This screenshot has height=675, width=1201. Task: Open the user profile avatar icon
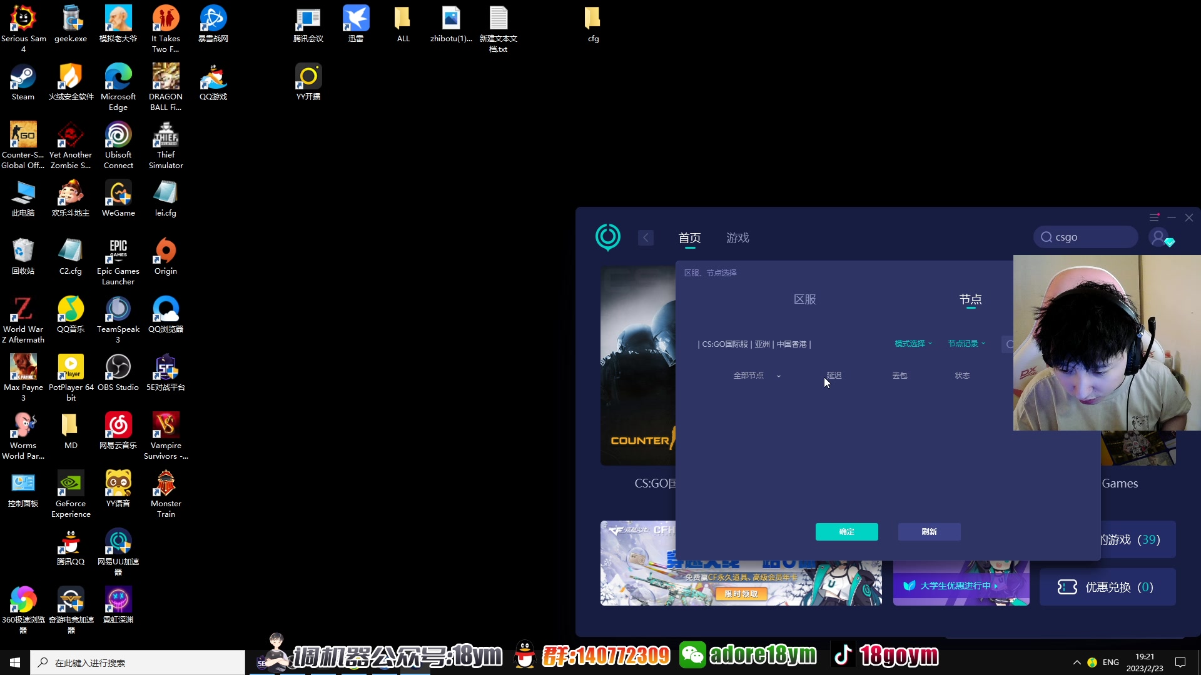tap(1158, 237)
